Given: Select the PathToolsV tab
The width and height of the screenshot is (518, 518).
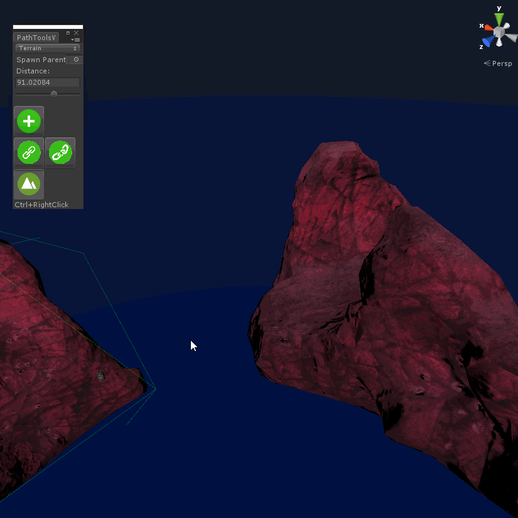Looking at the screenshot, I should 36,38.
